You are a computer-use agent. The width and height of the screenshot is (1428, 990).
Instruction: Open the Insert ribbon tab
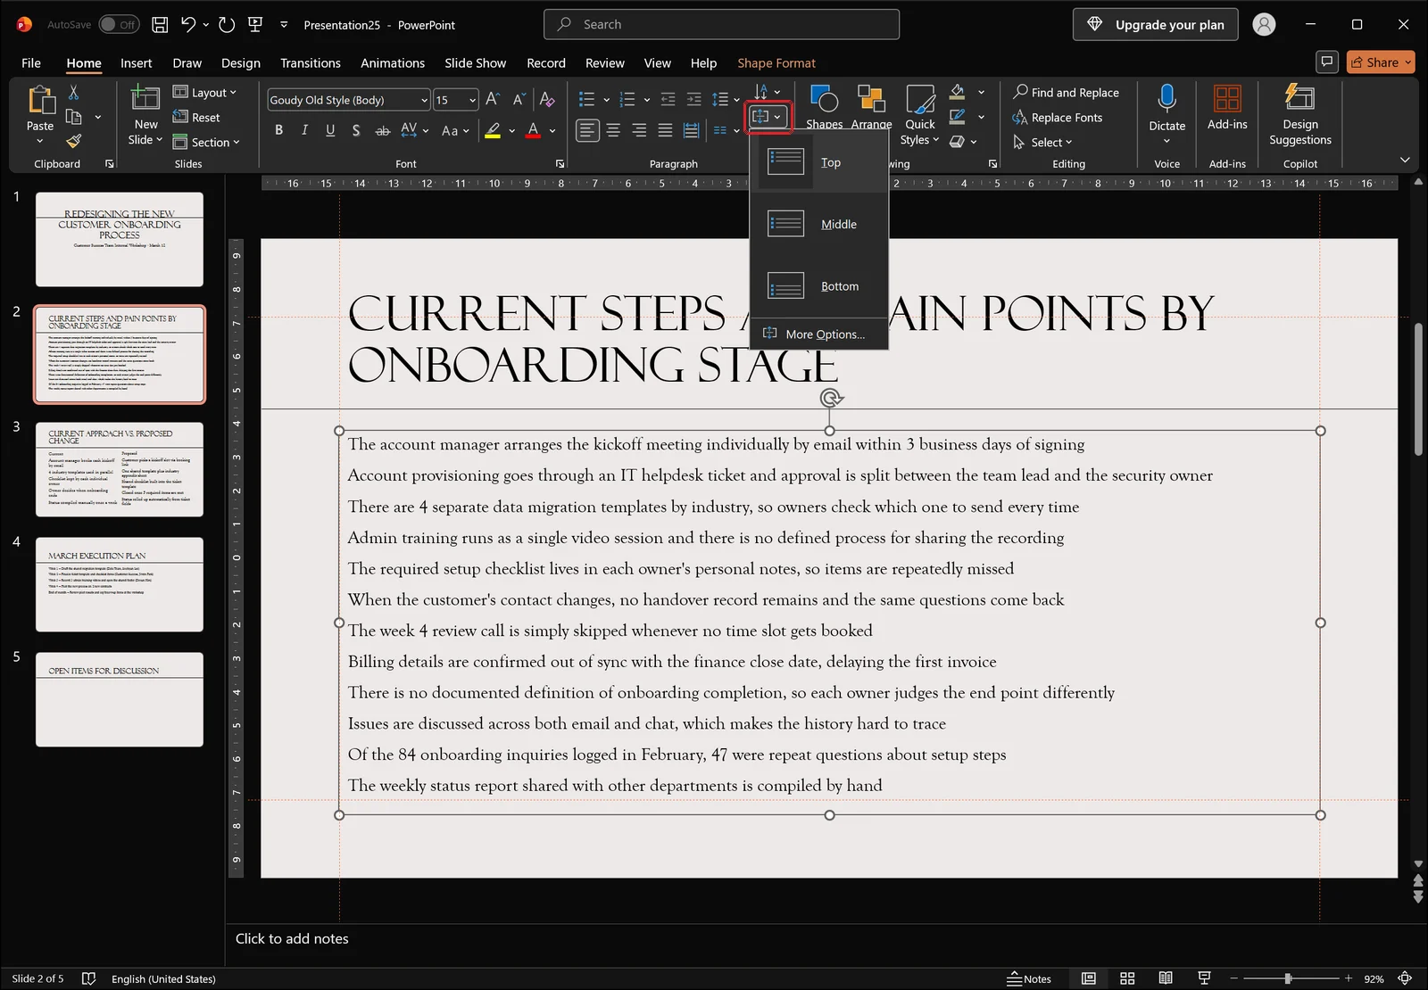click(137, 62)
